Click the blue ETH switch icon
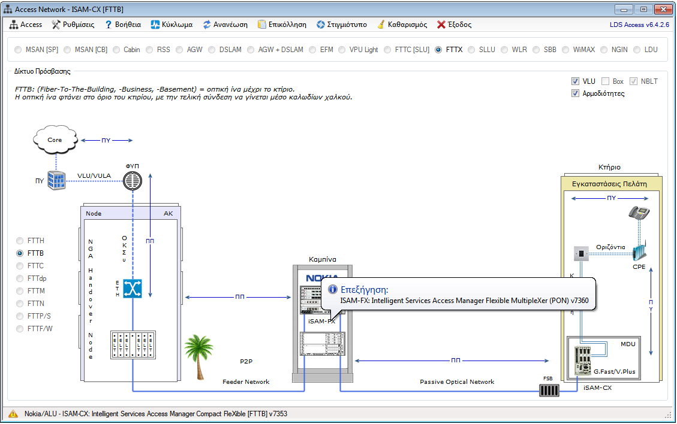 click(x=133, y=289)
